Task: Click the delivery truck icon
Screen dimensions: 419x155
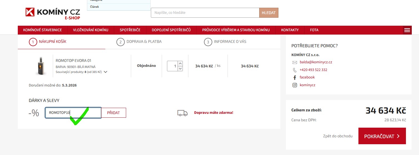Action: click(182, 113)
